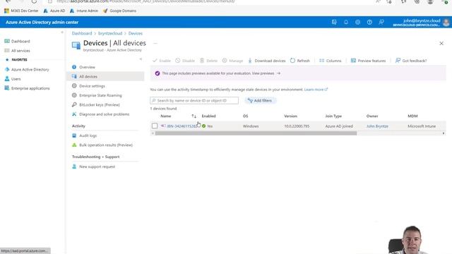
Task: Open New support request
Action: point(97,167)
